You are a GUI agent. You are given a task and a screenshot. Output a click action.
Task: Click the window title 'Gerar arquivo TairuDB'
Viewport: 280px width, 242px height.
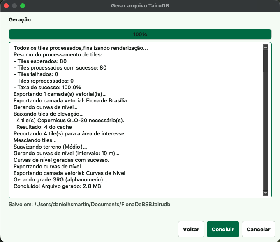140,6
